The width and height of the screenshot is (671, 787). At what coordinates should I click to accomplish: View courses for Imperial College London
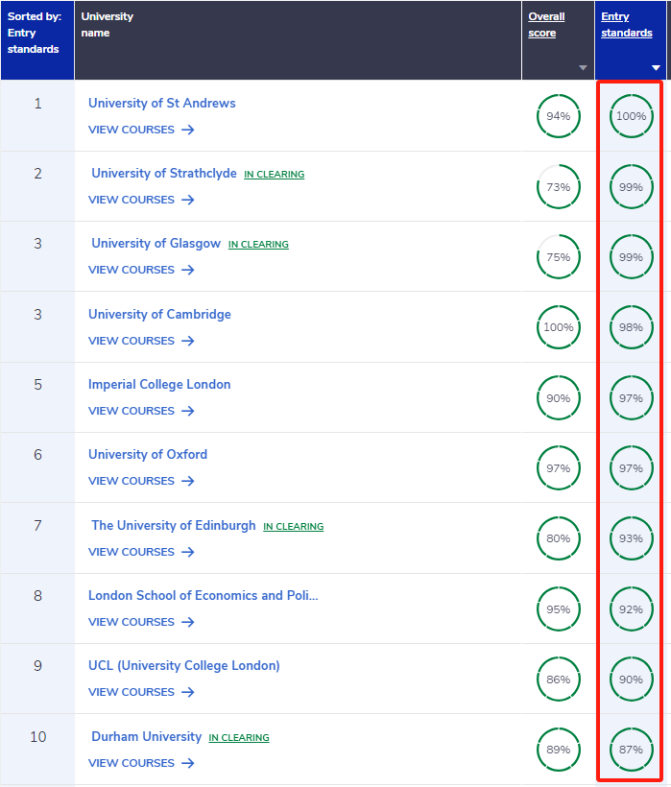(141, 411)
